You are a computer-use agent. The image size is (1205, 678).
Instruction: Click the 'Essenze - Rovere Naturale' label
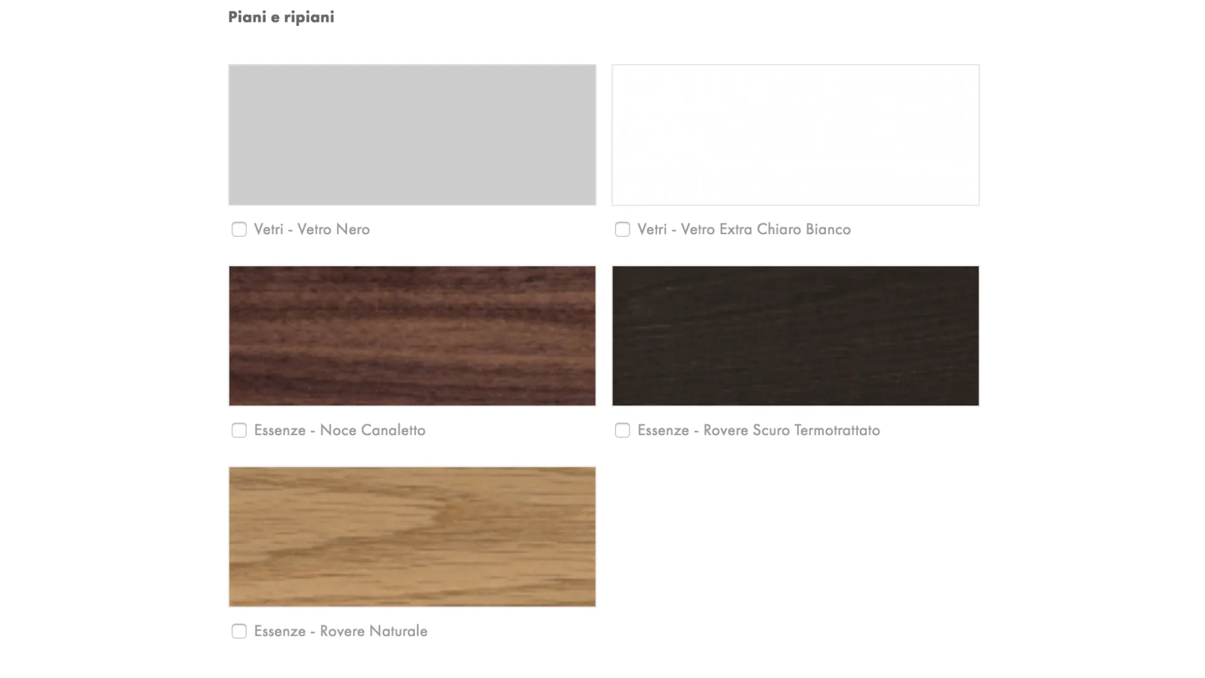tap(341, 631)
